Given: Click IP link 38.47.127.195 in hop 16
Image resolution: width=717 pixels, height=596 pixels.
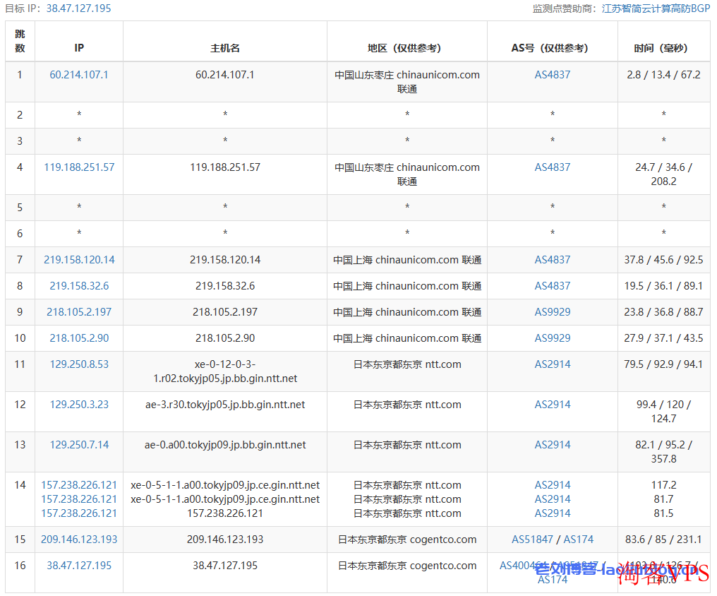Looking at the screenshot, I should [79, 566].
